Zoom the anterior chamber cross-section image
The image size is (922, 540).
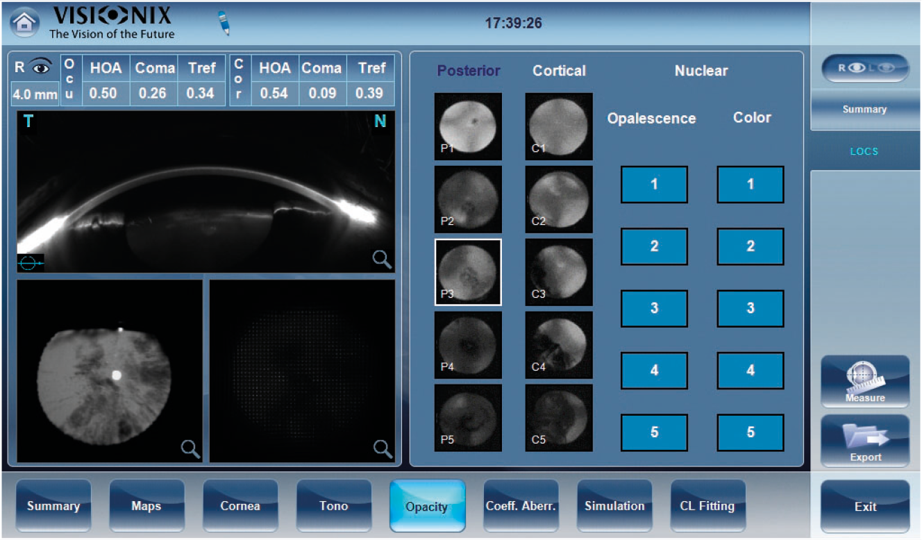pyautogui.click(x=382, y=260)
